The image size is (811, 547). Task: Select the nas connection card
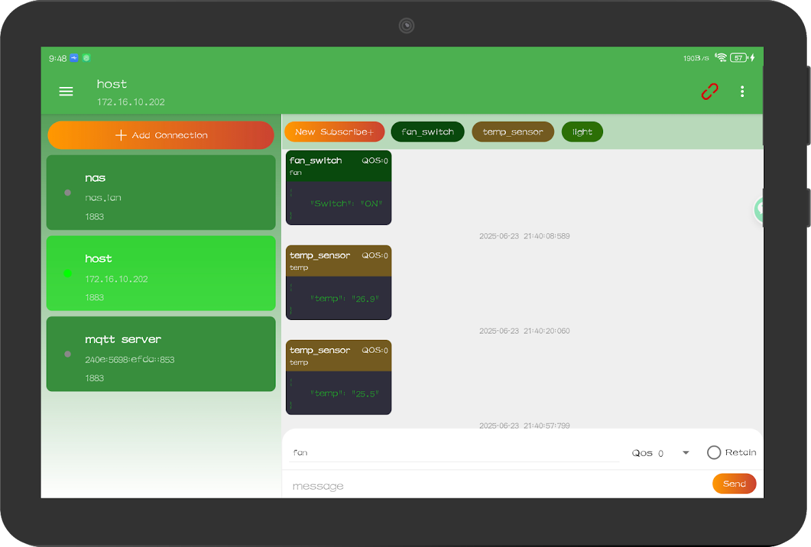click(161, 192)
